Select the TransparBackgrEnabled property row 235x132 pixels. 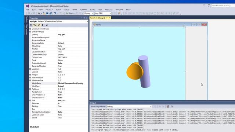click(x=59, y=112)
